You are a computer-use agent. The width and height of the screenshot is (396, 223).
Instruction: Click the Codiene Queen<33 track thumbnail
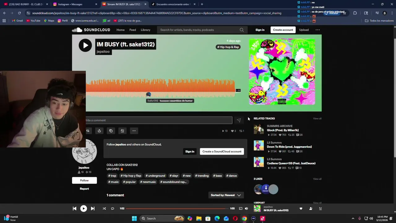point(259,162)
